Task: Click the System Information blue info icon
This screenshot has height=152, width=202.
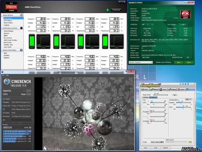Action: coord(21,50)
